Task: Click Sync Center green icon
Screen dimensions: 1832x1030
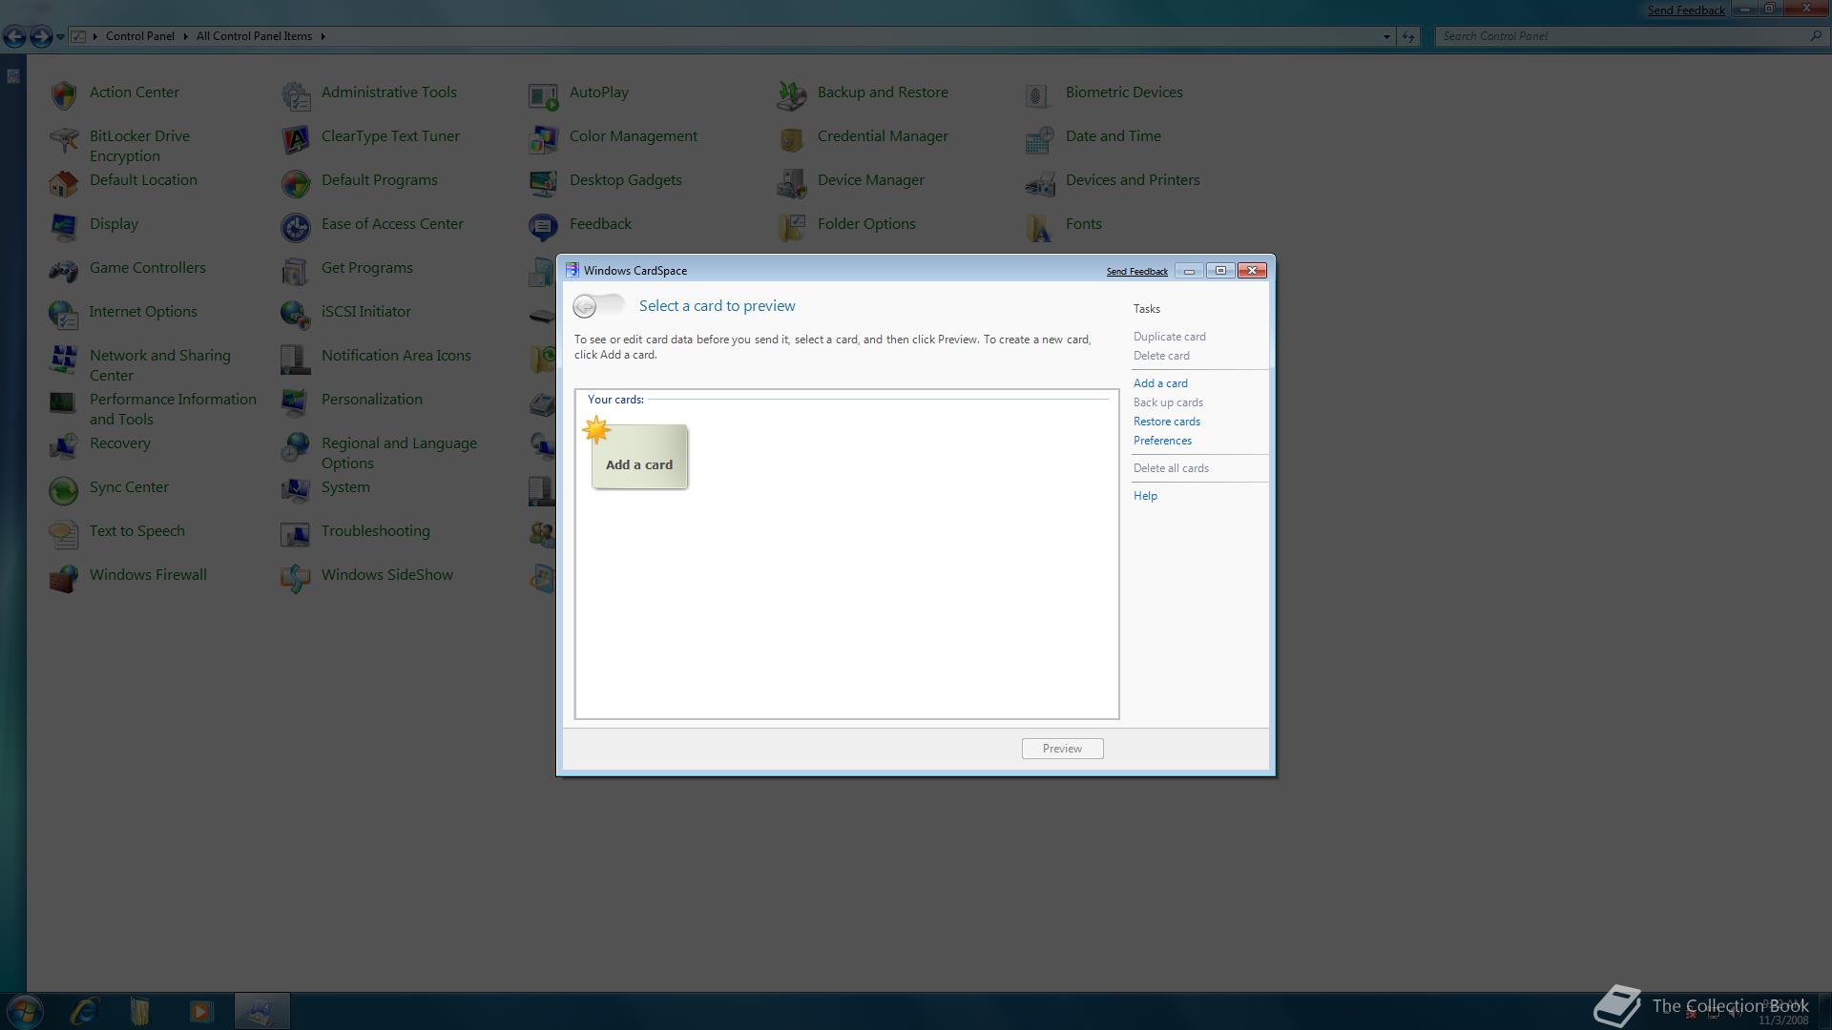Action: click(64, 490)
